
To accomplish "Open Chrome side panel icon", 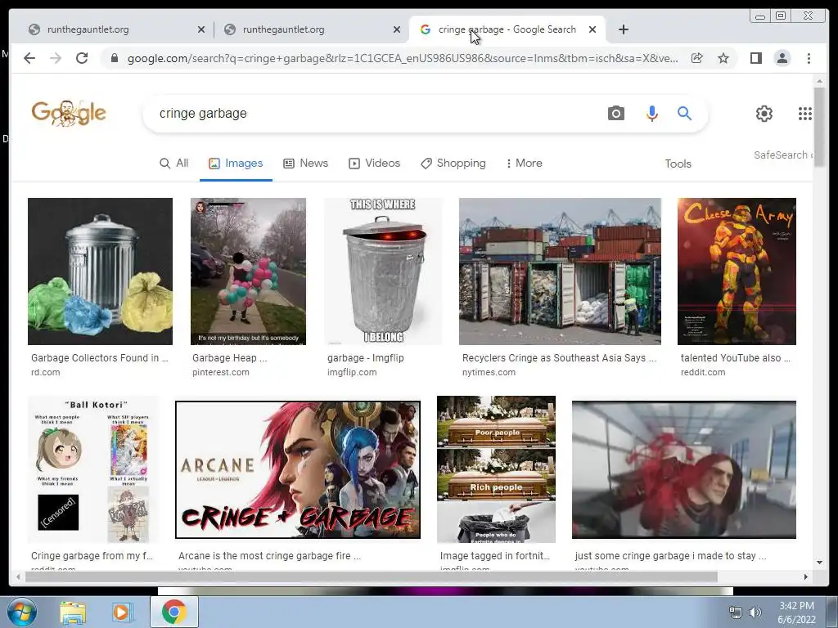I will click(x=755, y=58).
